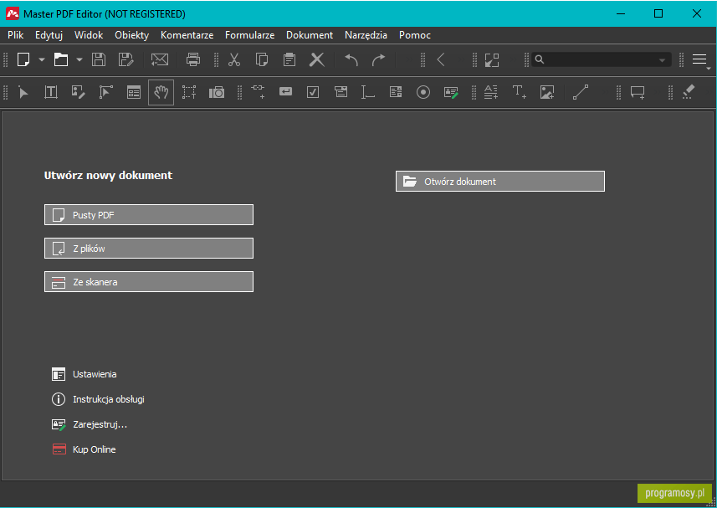Click the Otwórz dokument button

(x=499, y=182)
